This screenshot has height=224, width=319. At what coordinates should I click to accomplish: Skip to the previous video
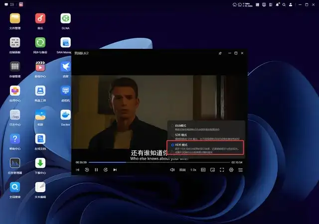[x=78, y=170]
